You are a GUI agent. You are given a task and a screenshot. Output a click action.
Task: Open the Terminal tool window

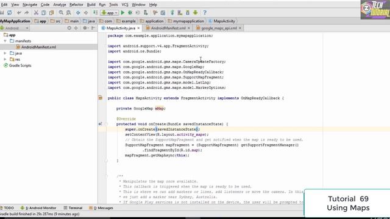coord(73,208)
